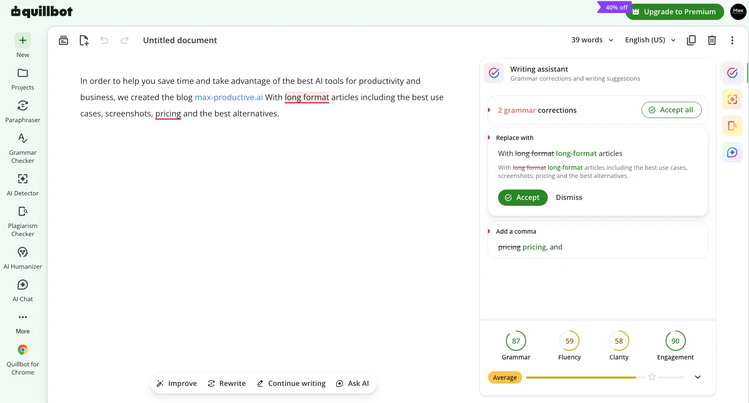The width and height of the screenshot is (749, 403).
Task: Open the Paraphraser tool
Action: click(23, 112)
